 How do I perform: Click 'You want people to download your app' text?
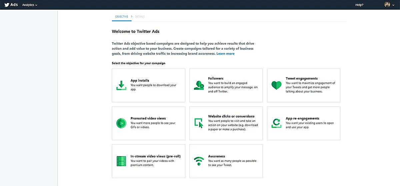coord(153,87)
